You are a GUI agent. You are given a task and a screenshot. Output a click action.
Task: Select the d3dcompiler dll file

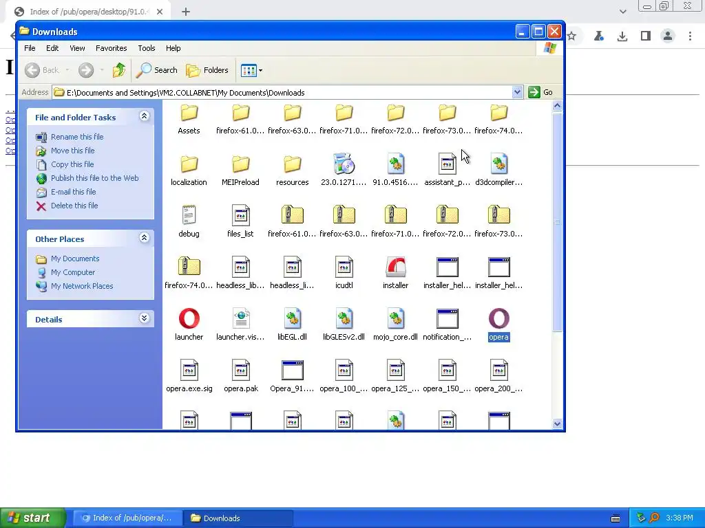tap(498, 164)
